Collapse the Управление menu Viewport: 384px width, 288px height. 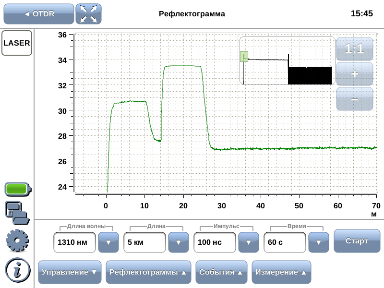click(x=70, y=272)
